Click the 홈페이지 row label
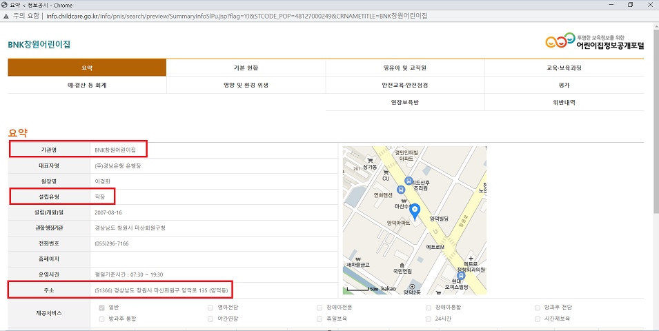 coord(49,259)
